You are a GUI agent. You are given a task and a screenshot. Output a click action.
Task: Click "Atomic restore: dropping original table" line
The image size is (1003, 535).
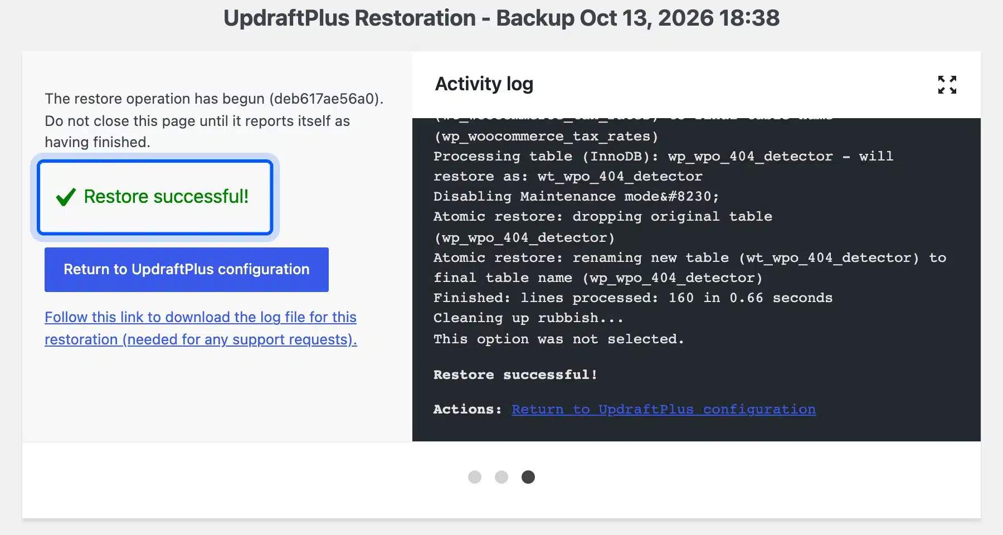(x=603, y=227)
